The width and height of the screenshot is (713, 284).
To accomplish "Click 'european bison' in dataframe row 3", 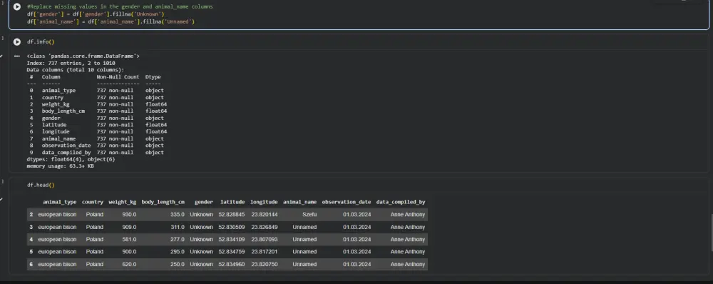I will [x=57, y=227].
